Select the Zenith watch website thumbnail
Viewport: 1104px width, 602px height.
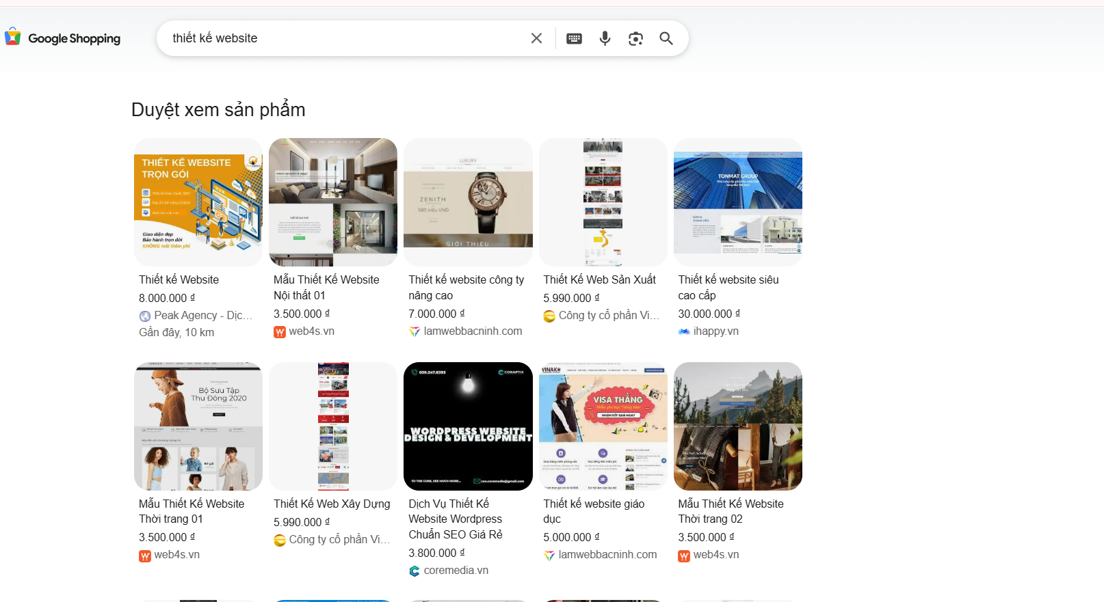click(x=468, y=202)
